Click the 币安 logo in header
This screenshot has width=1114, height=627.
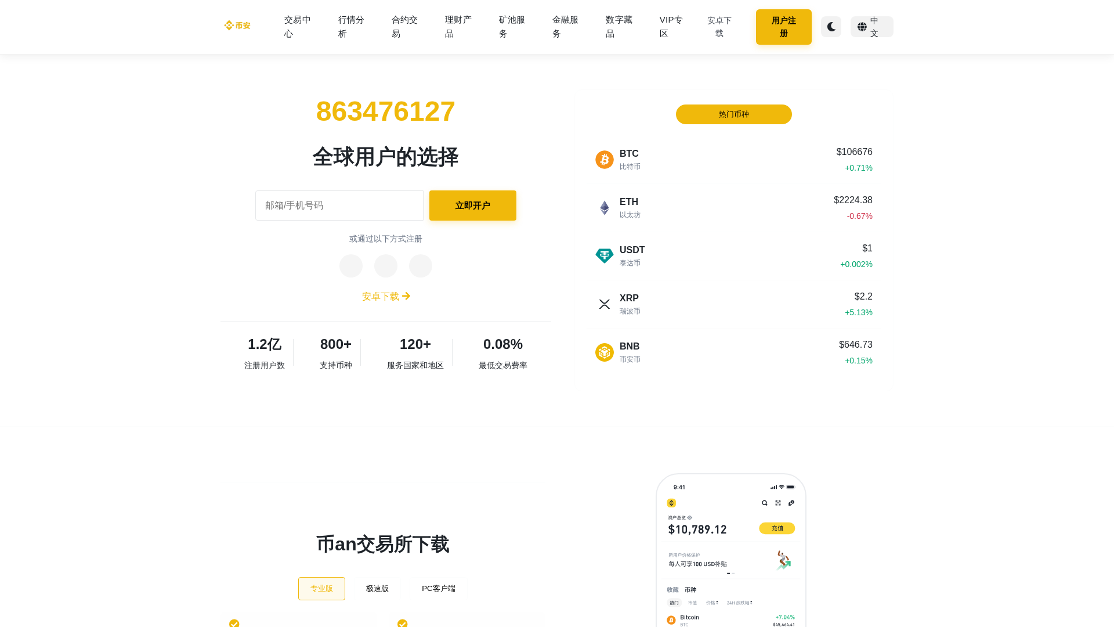pos(237,26)
